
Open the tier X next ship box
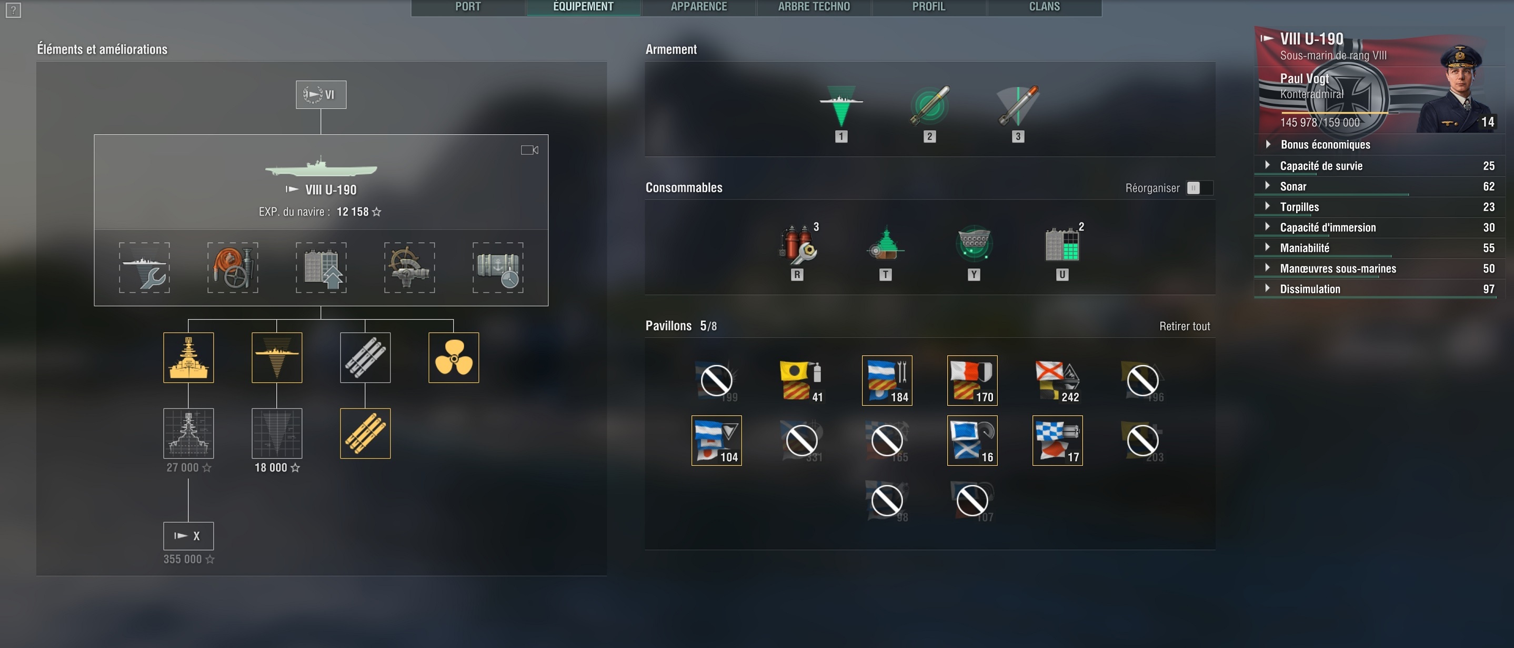(x=188, y=536)
